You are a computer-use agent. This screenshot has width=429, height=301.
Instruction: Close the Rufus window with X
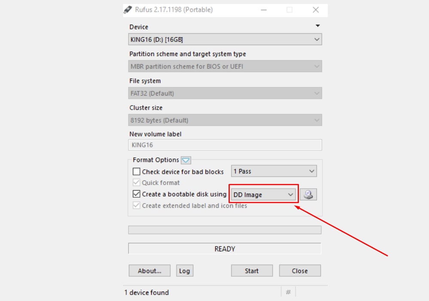pyautogui.click(x=316, y=10)
